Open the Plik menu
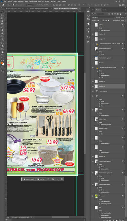127x221 pixels. pos(5,1)
